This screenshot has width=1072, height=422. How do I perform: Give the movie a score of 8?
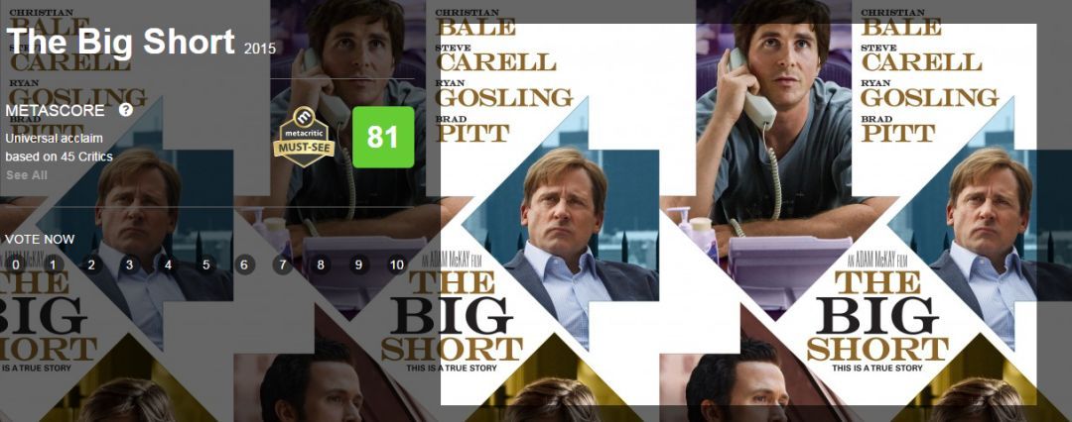click(x=321, y=264)
